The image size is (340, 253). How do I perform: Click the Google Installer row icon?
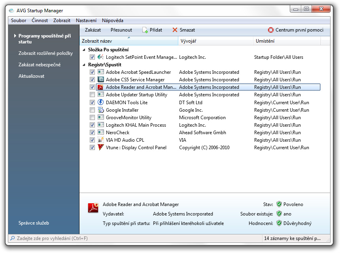click(x=100, y=110)
